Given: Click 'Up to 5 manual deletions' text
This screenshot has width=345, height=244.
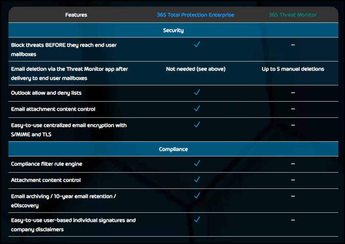Looking at the screenshot, I should 293,69.
